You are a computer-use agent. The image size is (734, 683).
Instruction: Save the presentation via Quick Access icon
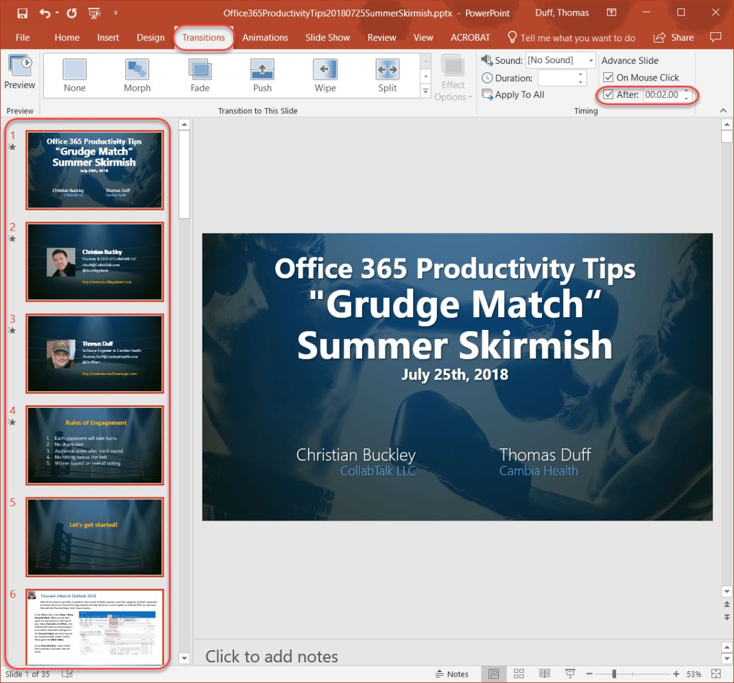[22, 12]
